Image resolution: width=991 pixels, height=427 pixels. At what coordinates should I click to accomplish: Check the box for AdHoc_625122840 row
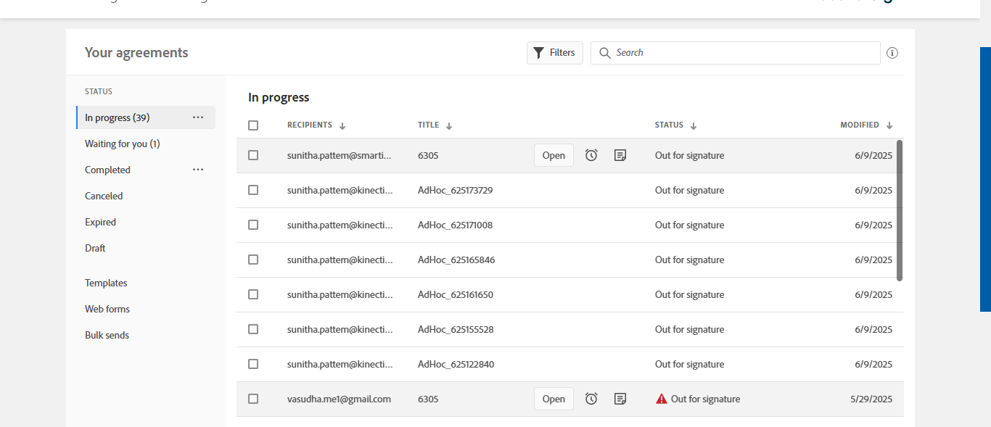point(253,364)
